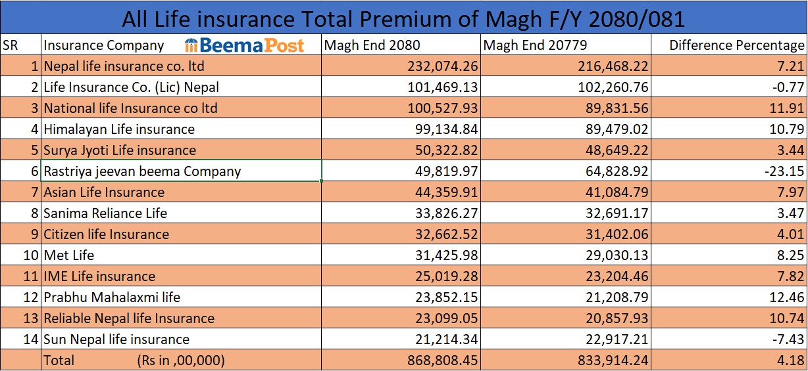Click the Himalayan Life insurance row name
The height and width of the screenshot is (371, 808).
coord(119,129)
